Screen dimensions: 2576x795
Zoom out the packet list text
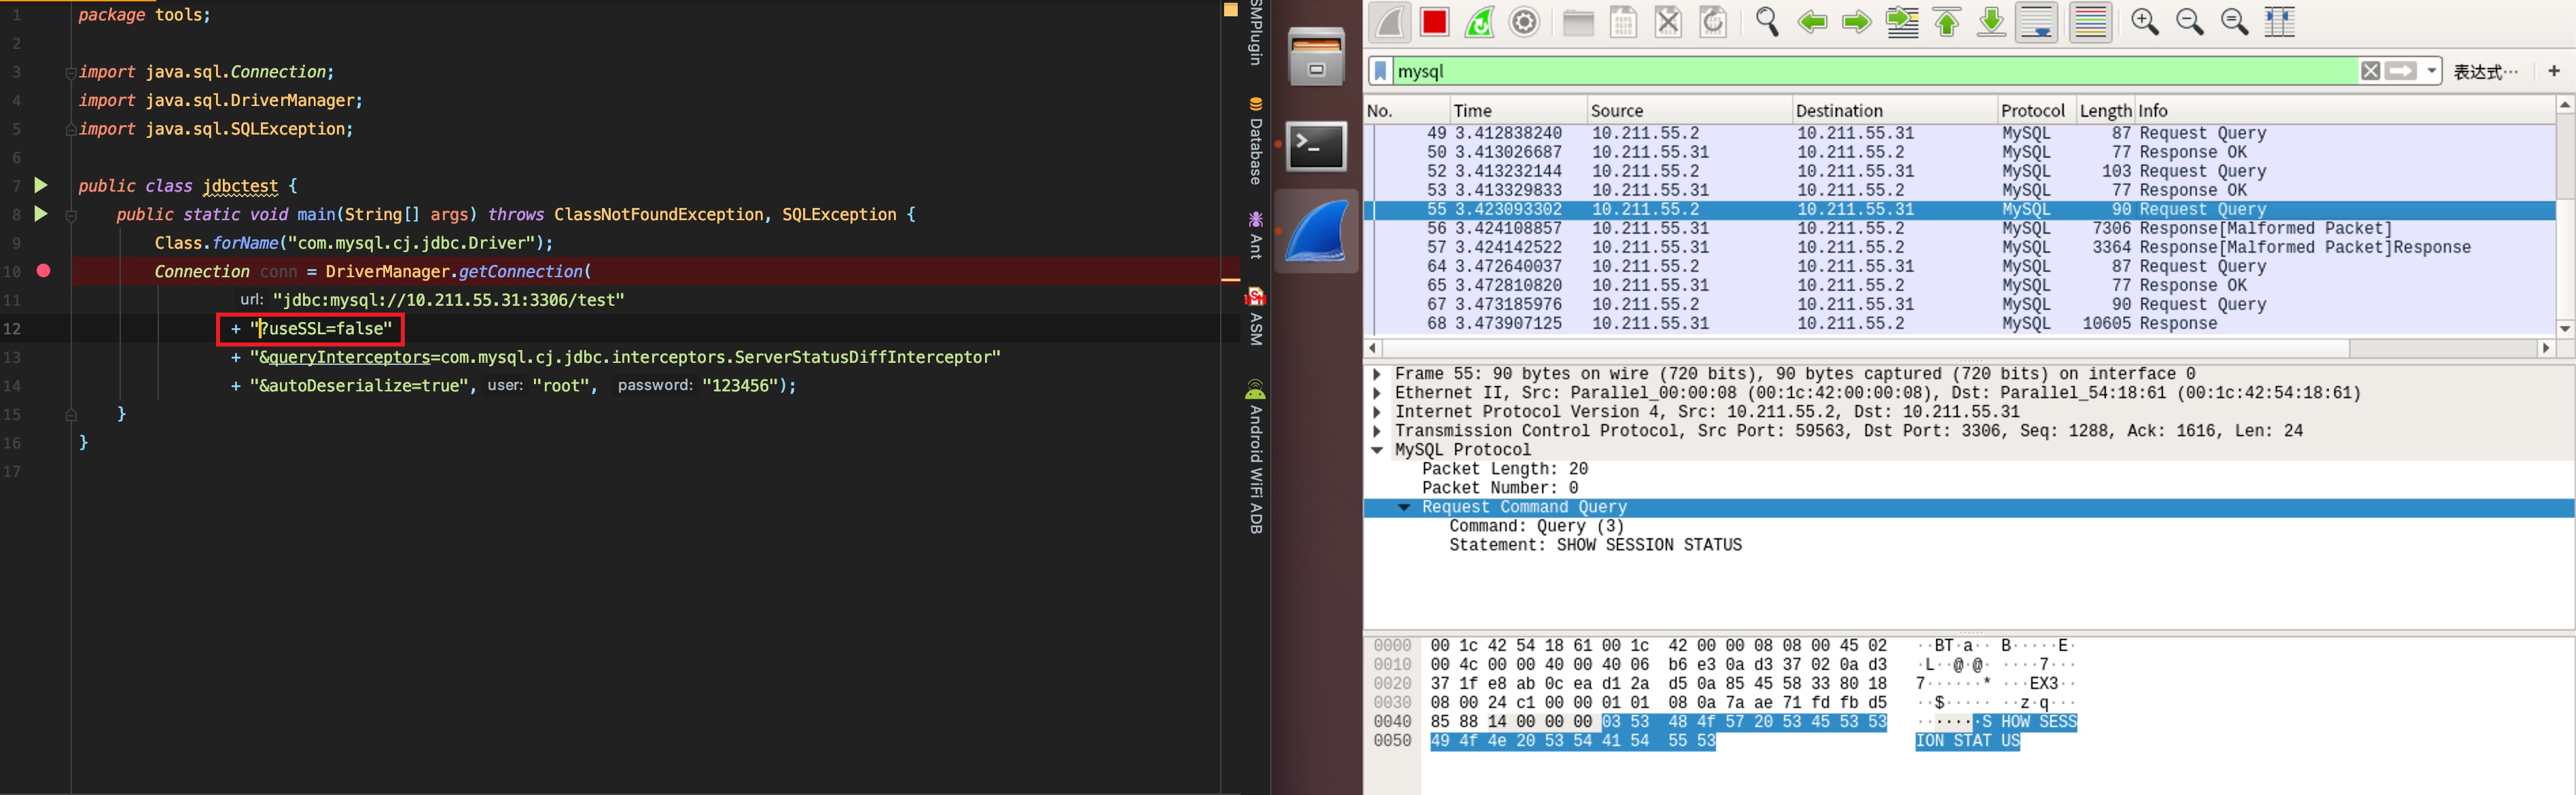coord(2189,22)
